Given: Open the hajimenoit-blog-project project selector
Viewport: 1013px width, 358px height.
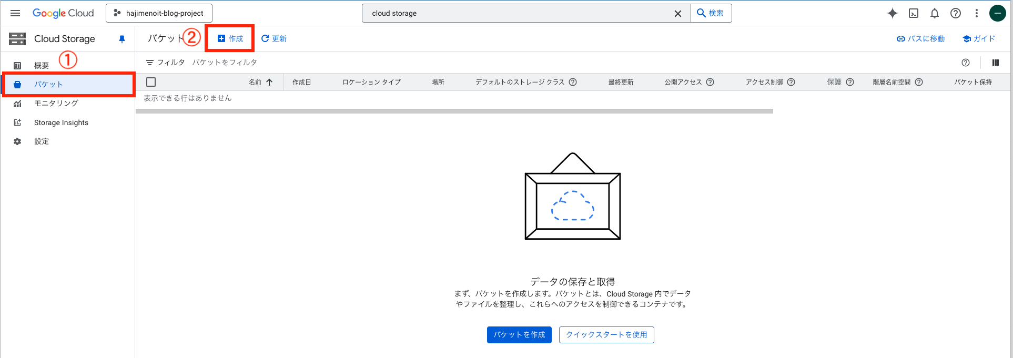Looking at the screenshot, I should (x=159, y=13).
